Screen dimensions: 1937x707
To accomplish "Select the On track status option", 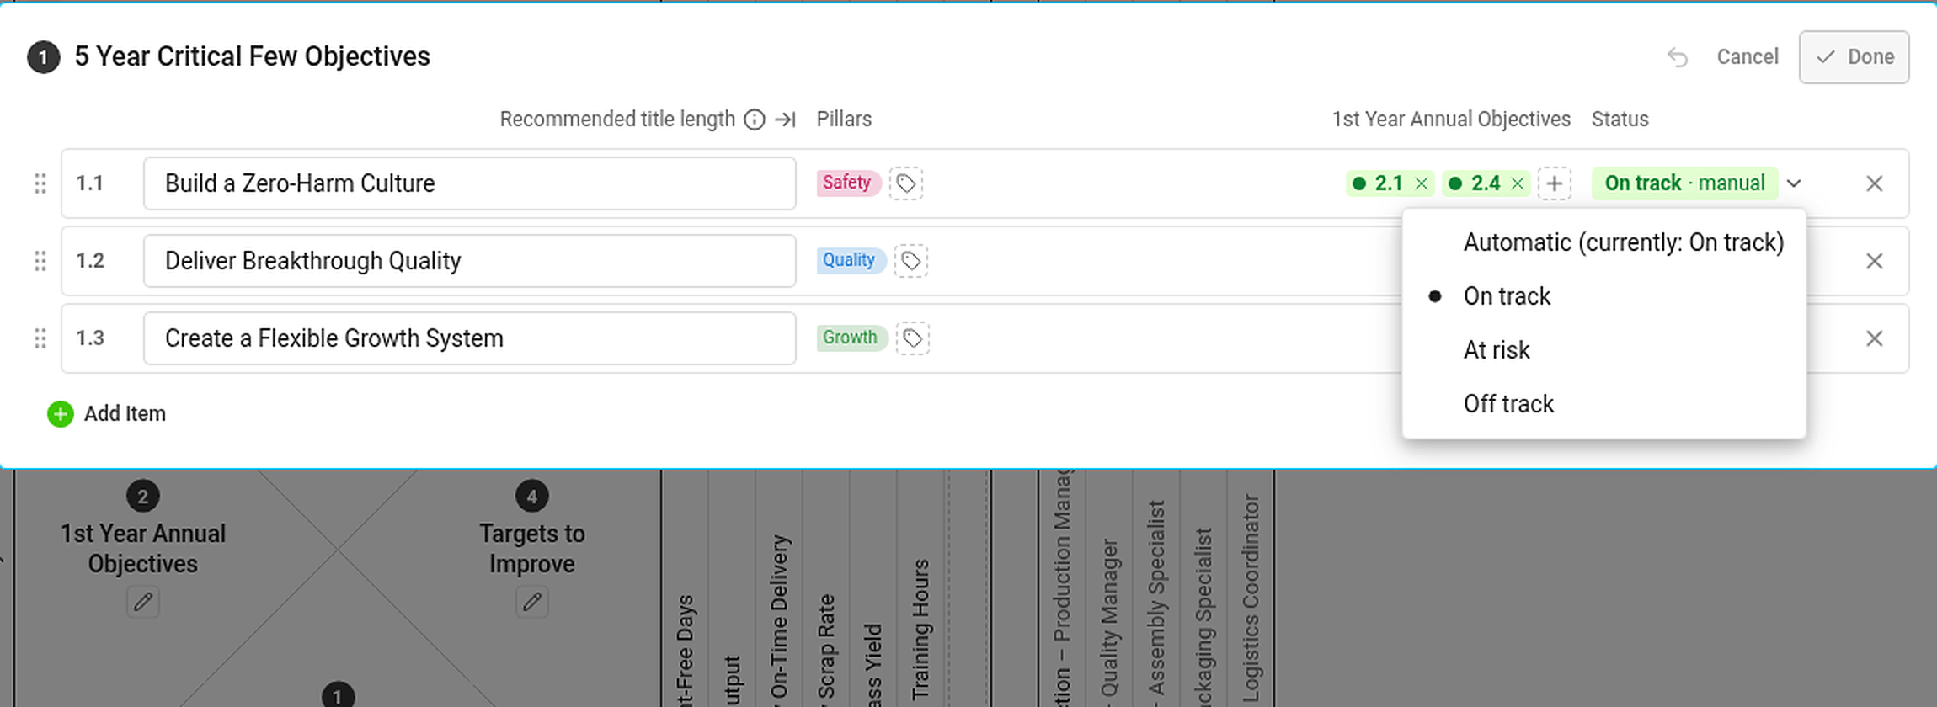I will pyautogui.click(x=1604, y=296).
